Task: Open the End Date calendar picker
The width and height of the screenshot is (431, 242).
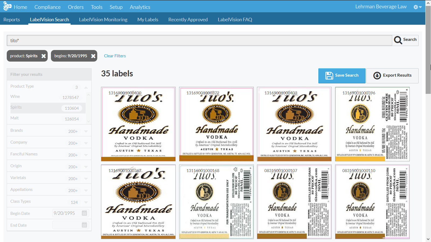Action: [x=84, y=225]
